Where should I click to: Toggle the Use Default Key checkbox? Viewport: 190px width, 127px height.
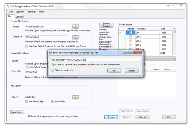[x=27, y=101]
